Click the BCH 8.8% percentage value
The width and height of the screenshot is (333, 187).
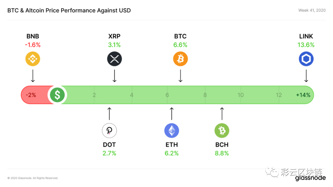pos(222,153)
